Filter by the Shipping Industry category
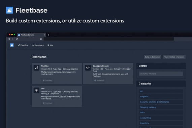This screenshot has height=128, width=192. click(x=161, y=107)
